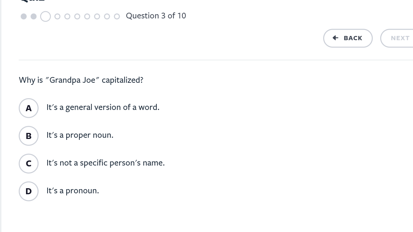This screenshot has height=232, width=413.
Task: Jump to question 7 progress dot
Action: 87,16
